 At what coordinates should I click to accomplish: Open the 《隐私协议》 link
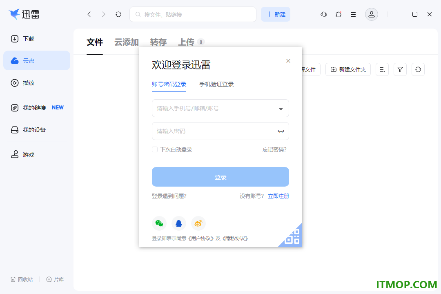(236, 238)
